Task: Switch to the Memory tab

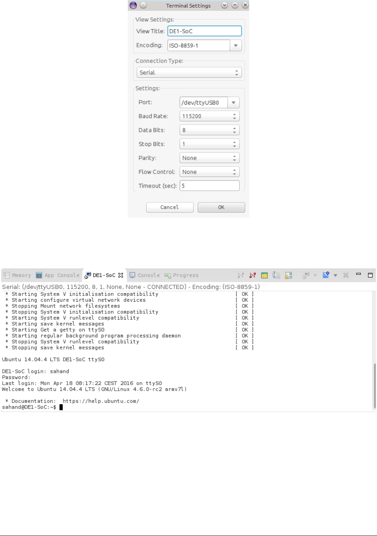Action: 17,275
